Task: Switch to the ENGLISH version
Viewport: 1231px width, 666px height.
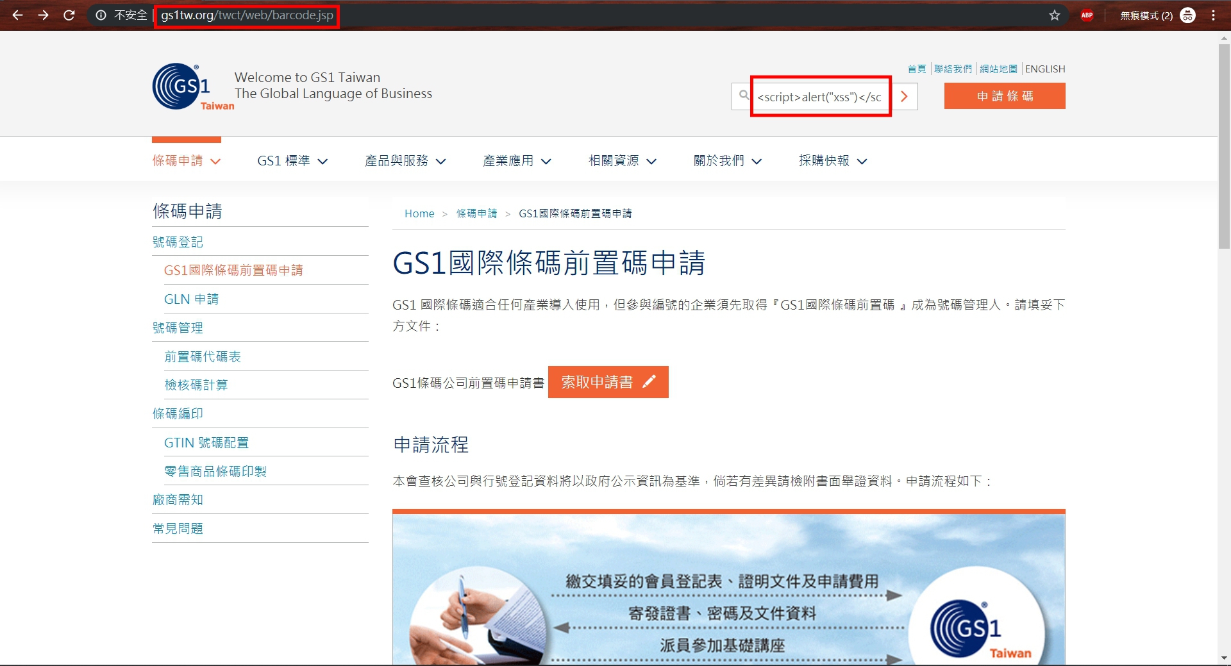Action: point(1045,69)
